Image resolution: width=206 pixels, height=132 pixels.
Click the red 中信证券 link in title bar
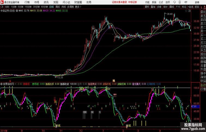[x=132, y=2]
